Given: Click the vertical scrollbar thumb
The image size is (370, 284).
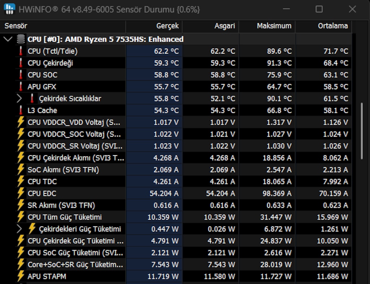Looking at the screenshot, I should tap(362, 131).
